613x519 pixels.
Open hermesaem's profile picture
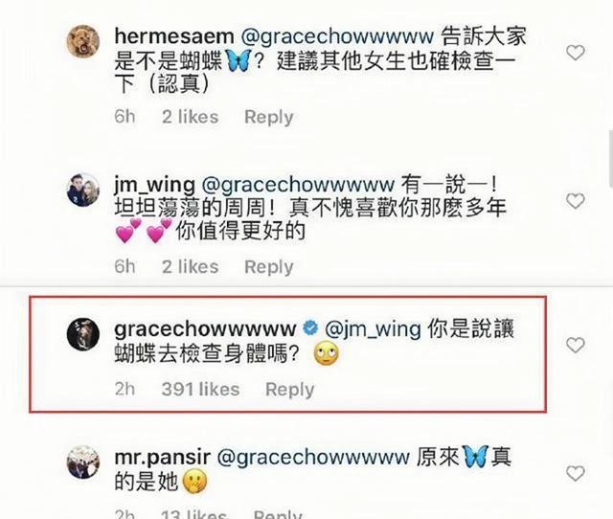point(83,41)
